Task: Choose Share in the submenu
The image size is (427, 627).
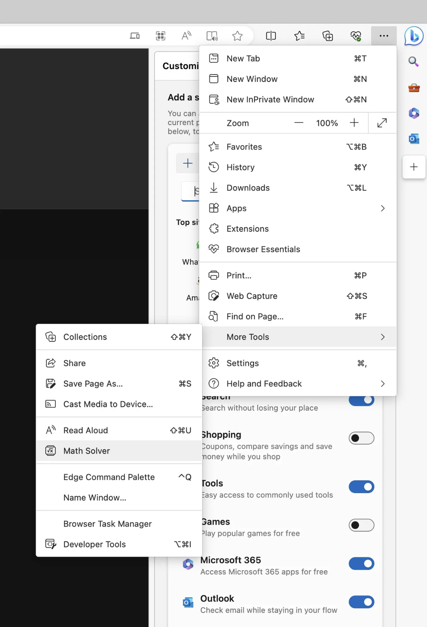Action: pos(119,363)
